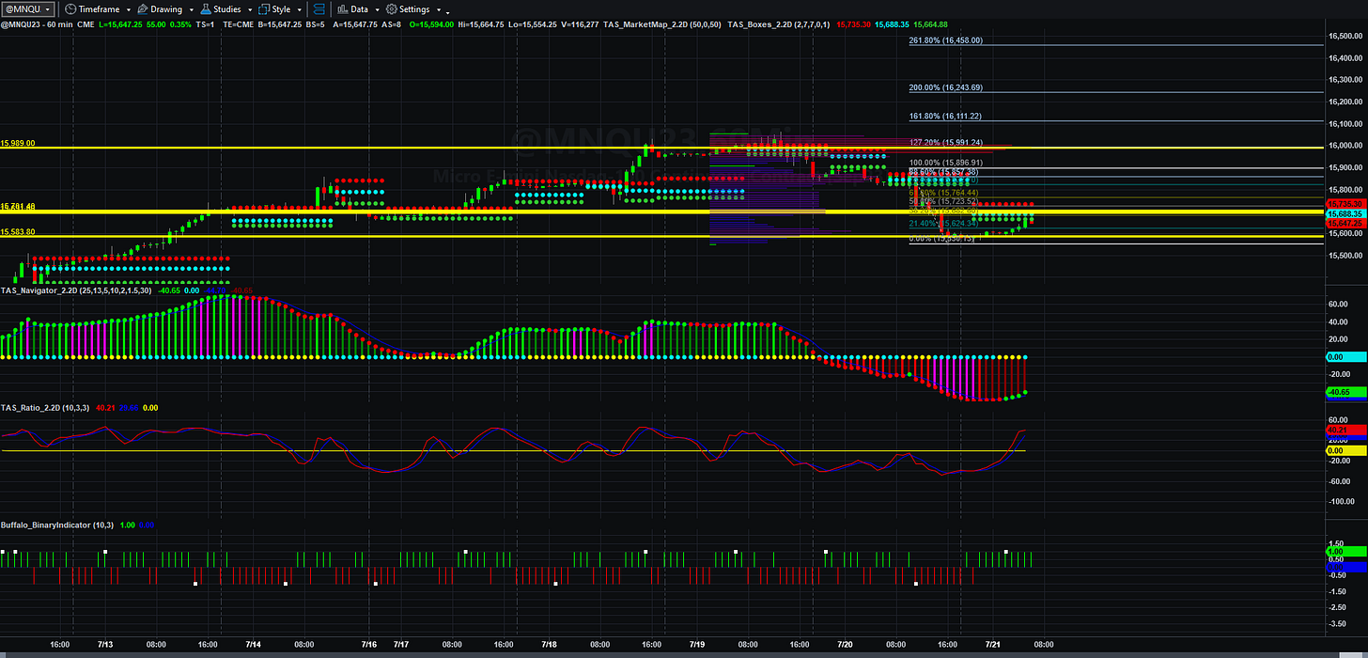The height and width of the screenshot is (658, 1368).
Task: Open the Studies menu label
Action: coord(227,9)
